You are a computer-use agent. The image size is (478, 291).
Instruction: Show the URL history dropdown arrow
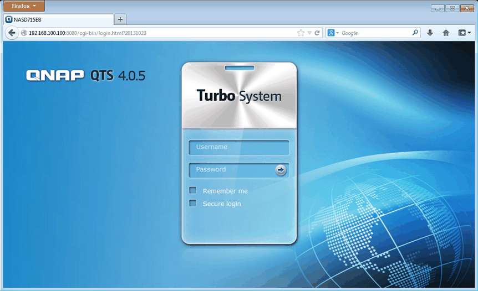click(309, 33)
